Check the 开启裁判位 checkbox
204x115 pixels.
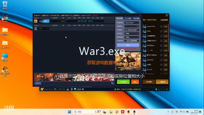coord(125,41)
